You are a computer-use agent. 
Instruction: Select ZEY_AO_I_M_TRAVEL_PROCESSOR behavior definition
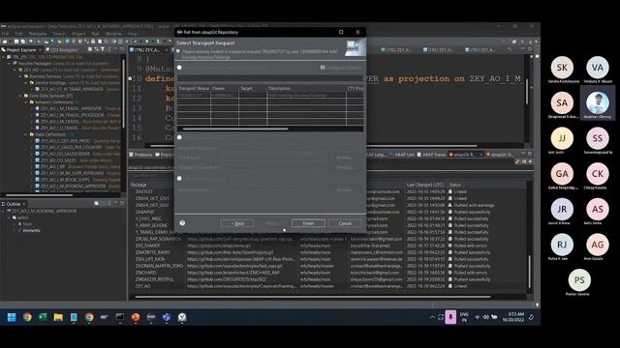(x=73, y=115)
